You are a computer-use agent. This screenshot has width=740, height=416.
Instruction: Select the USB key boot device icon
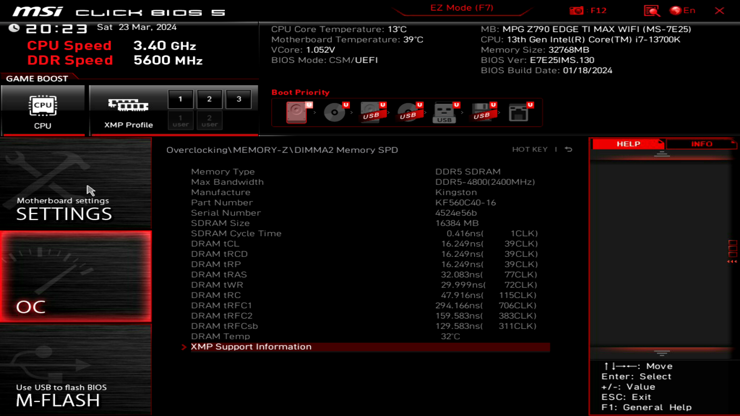[446, 112]
